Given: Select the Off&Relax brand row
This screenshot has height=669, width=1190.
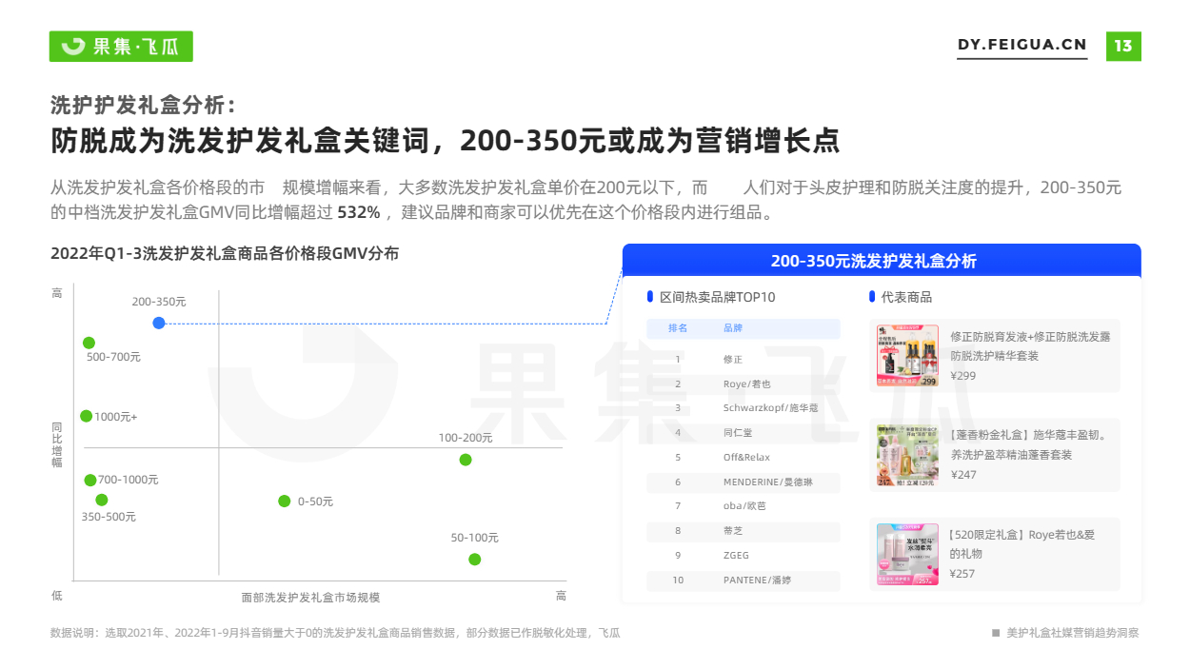Looking at the screenshot, I should pyautogui.click(x=744, y=457).
